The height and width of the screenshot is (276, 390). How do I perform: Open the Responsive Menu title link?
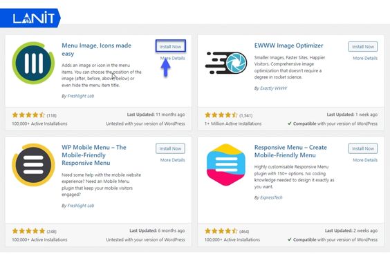290,151
